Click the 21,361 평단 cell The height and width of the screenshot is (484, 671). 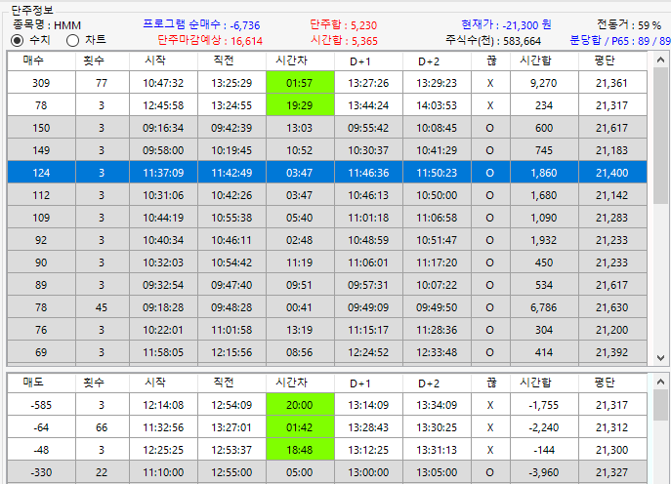tap(612, 83)
